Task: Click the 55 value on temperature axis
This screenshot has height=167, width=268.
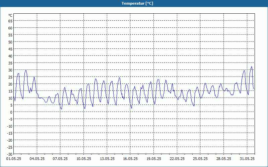Action: coord(10,35)
